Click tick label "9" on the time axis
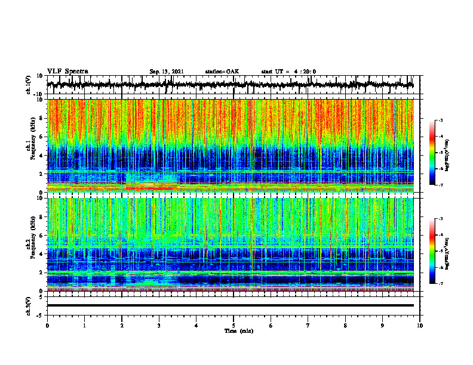This screenshot has width=473, height=365. [x=382, y=326]
